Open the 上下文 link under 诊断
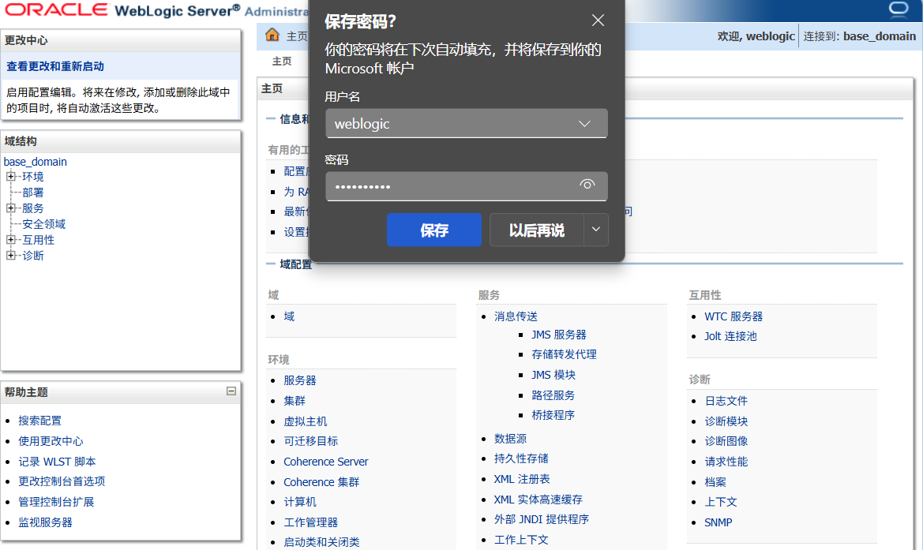 721,502
